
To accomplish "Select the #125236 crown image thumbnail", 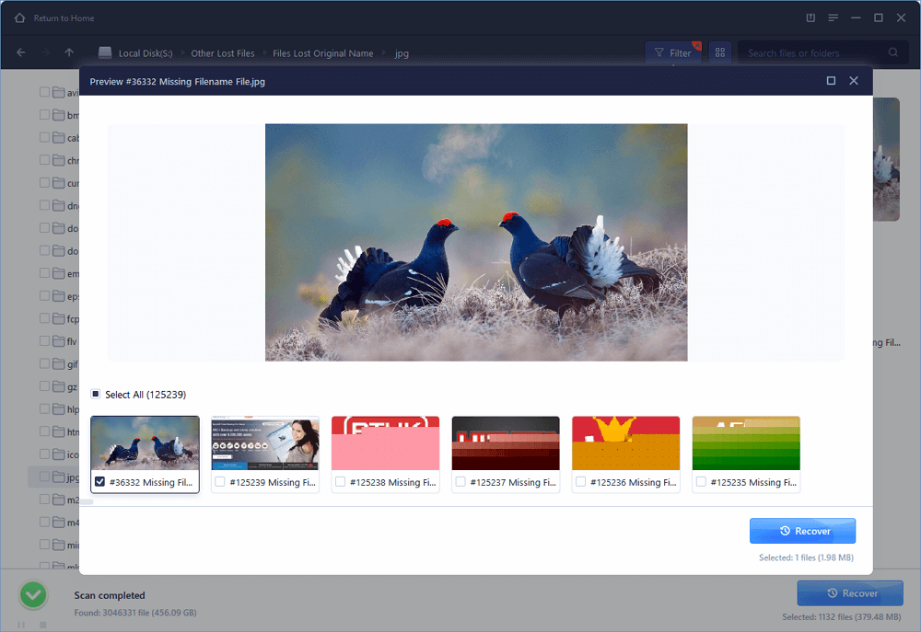I will (x=625, y=443).
